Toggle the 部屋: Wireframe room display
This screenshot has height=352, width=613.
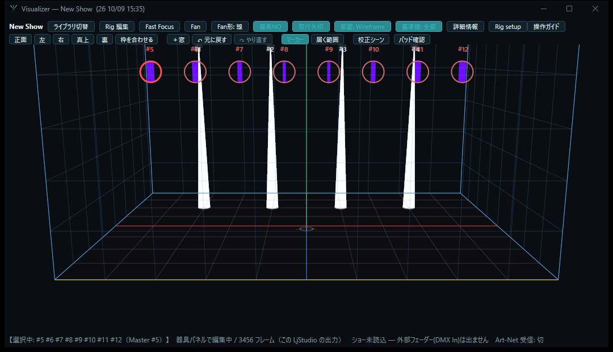362,27
